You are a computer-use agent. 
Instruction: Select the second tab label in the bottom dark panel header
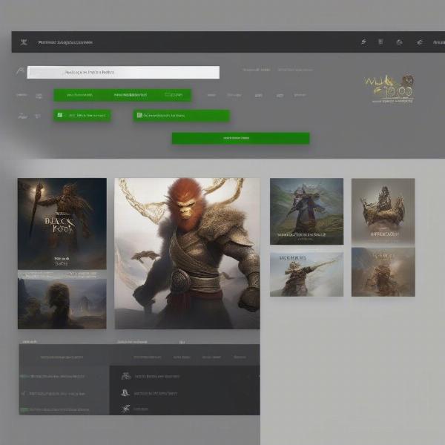(182, 357)
